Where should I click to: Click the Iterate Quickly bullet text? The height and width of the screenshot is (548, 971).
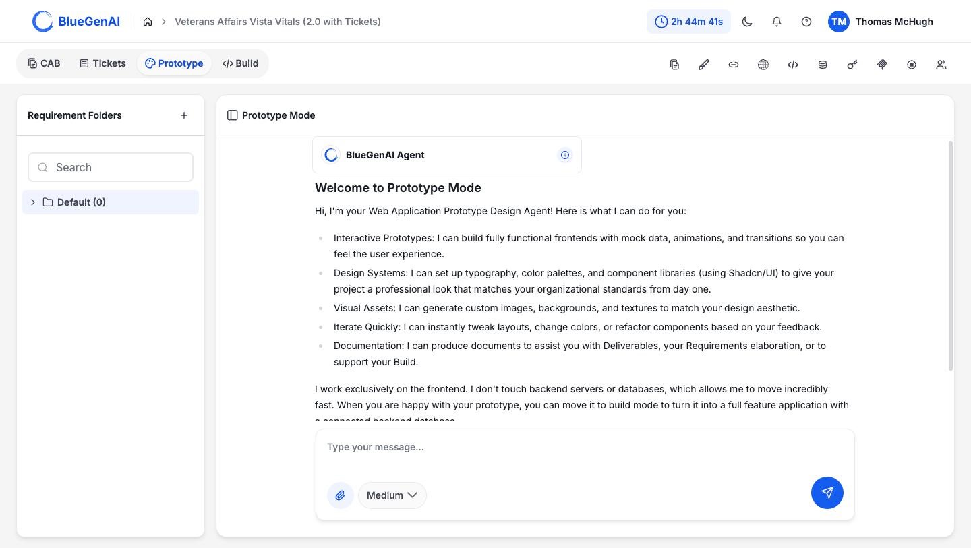[x=578, y=327]
